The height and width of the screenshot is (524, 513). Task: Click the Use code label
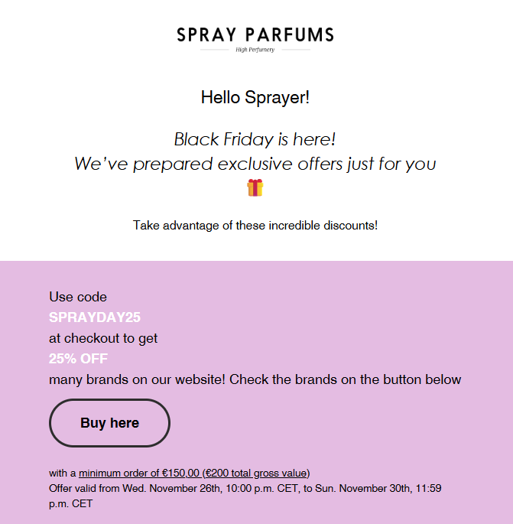click(x=78, y=297)
